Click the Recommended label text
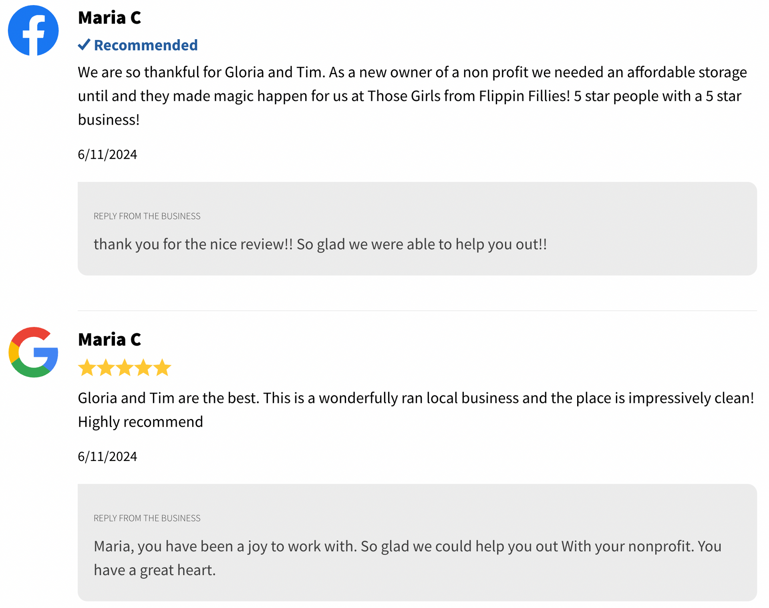 point(146,45)
